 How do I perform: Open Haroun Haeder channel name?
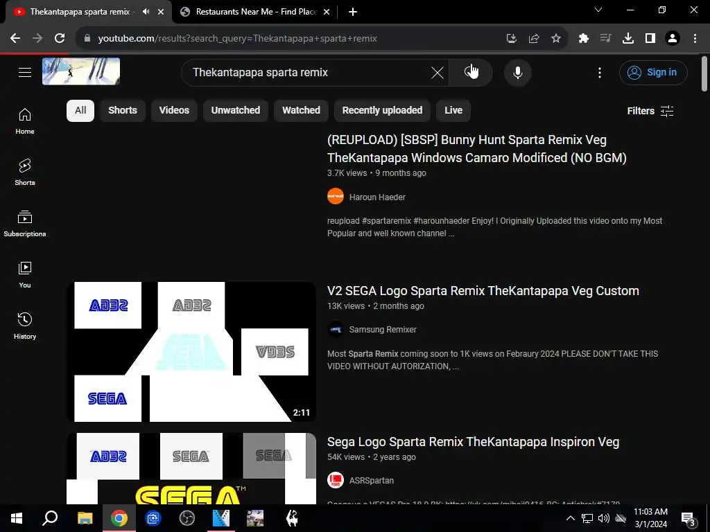point(377,197)
